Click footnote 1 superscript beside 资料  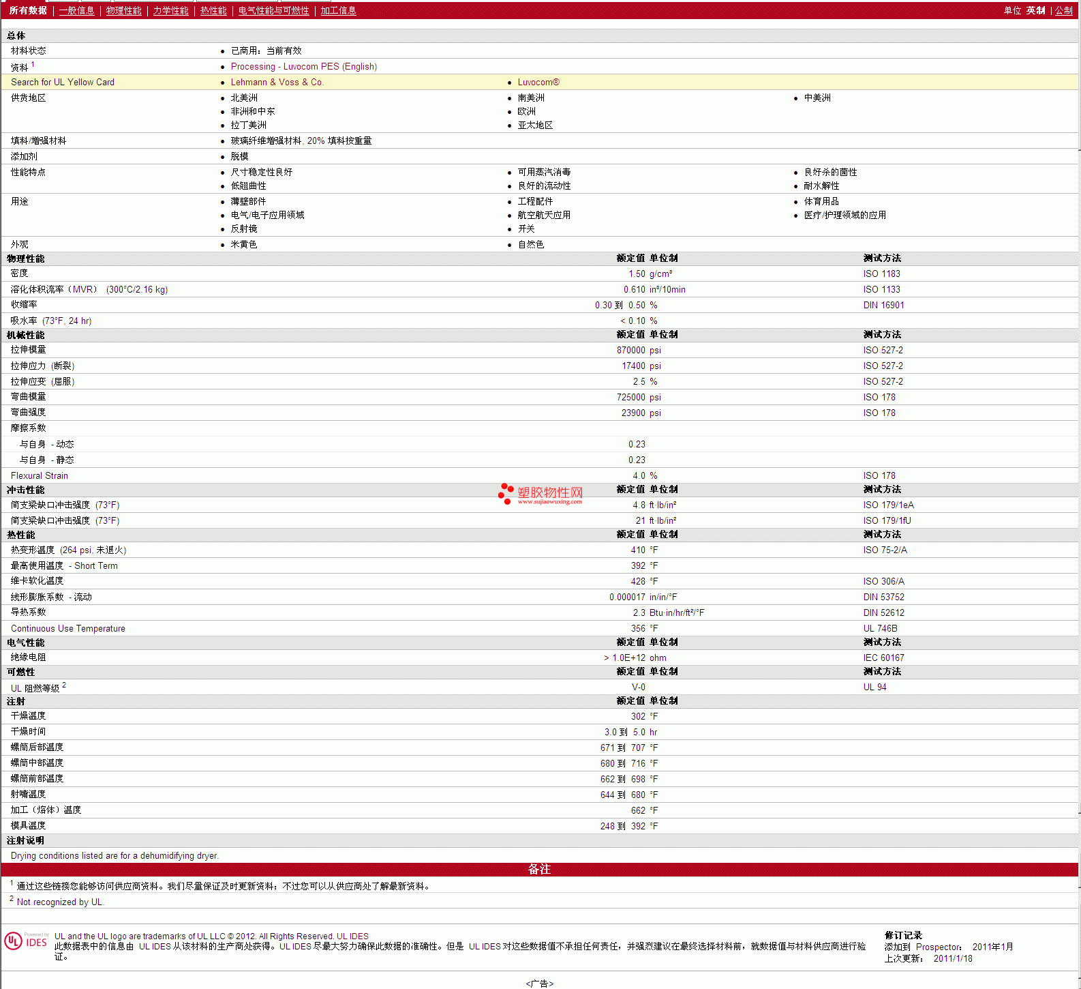tap(33, 65)
